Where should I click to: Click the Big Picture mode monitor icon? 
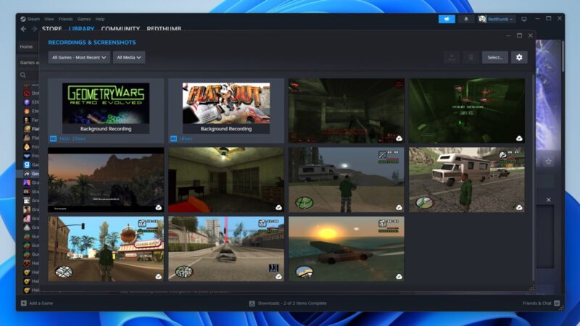click(x=524, y=20)
